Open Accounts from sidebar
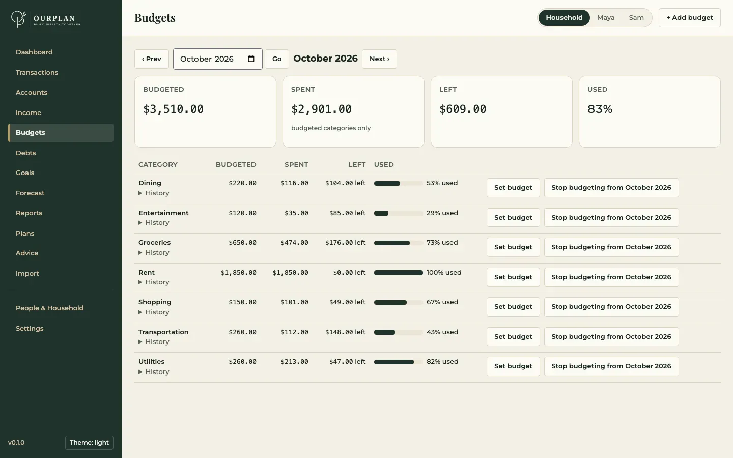Viewport: 733px width, 458px height. point(61,93)
